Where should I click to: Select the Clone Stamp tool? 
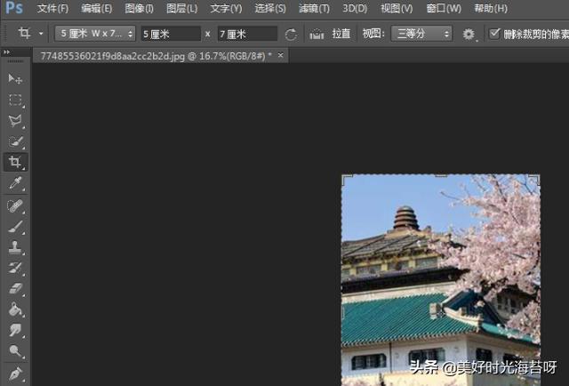(x=15, y=248)
